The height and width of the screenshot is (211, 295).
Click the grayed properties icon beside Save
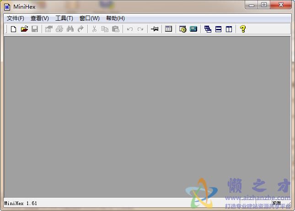[x=49, y=29]
